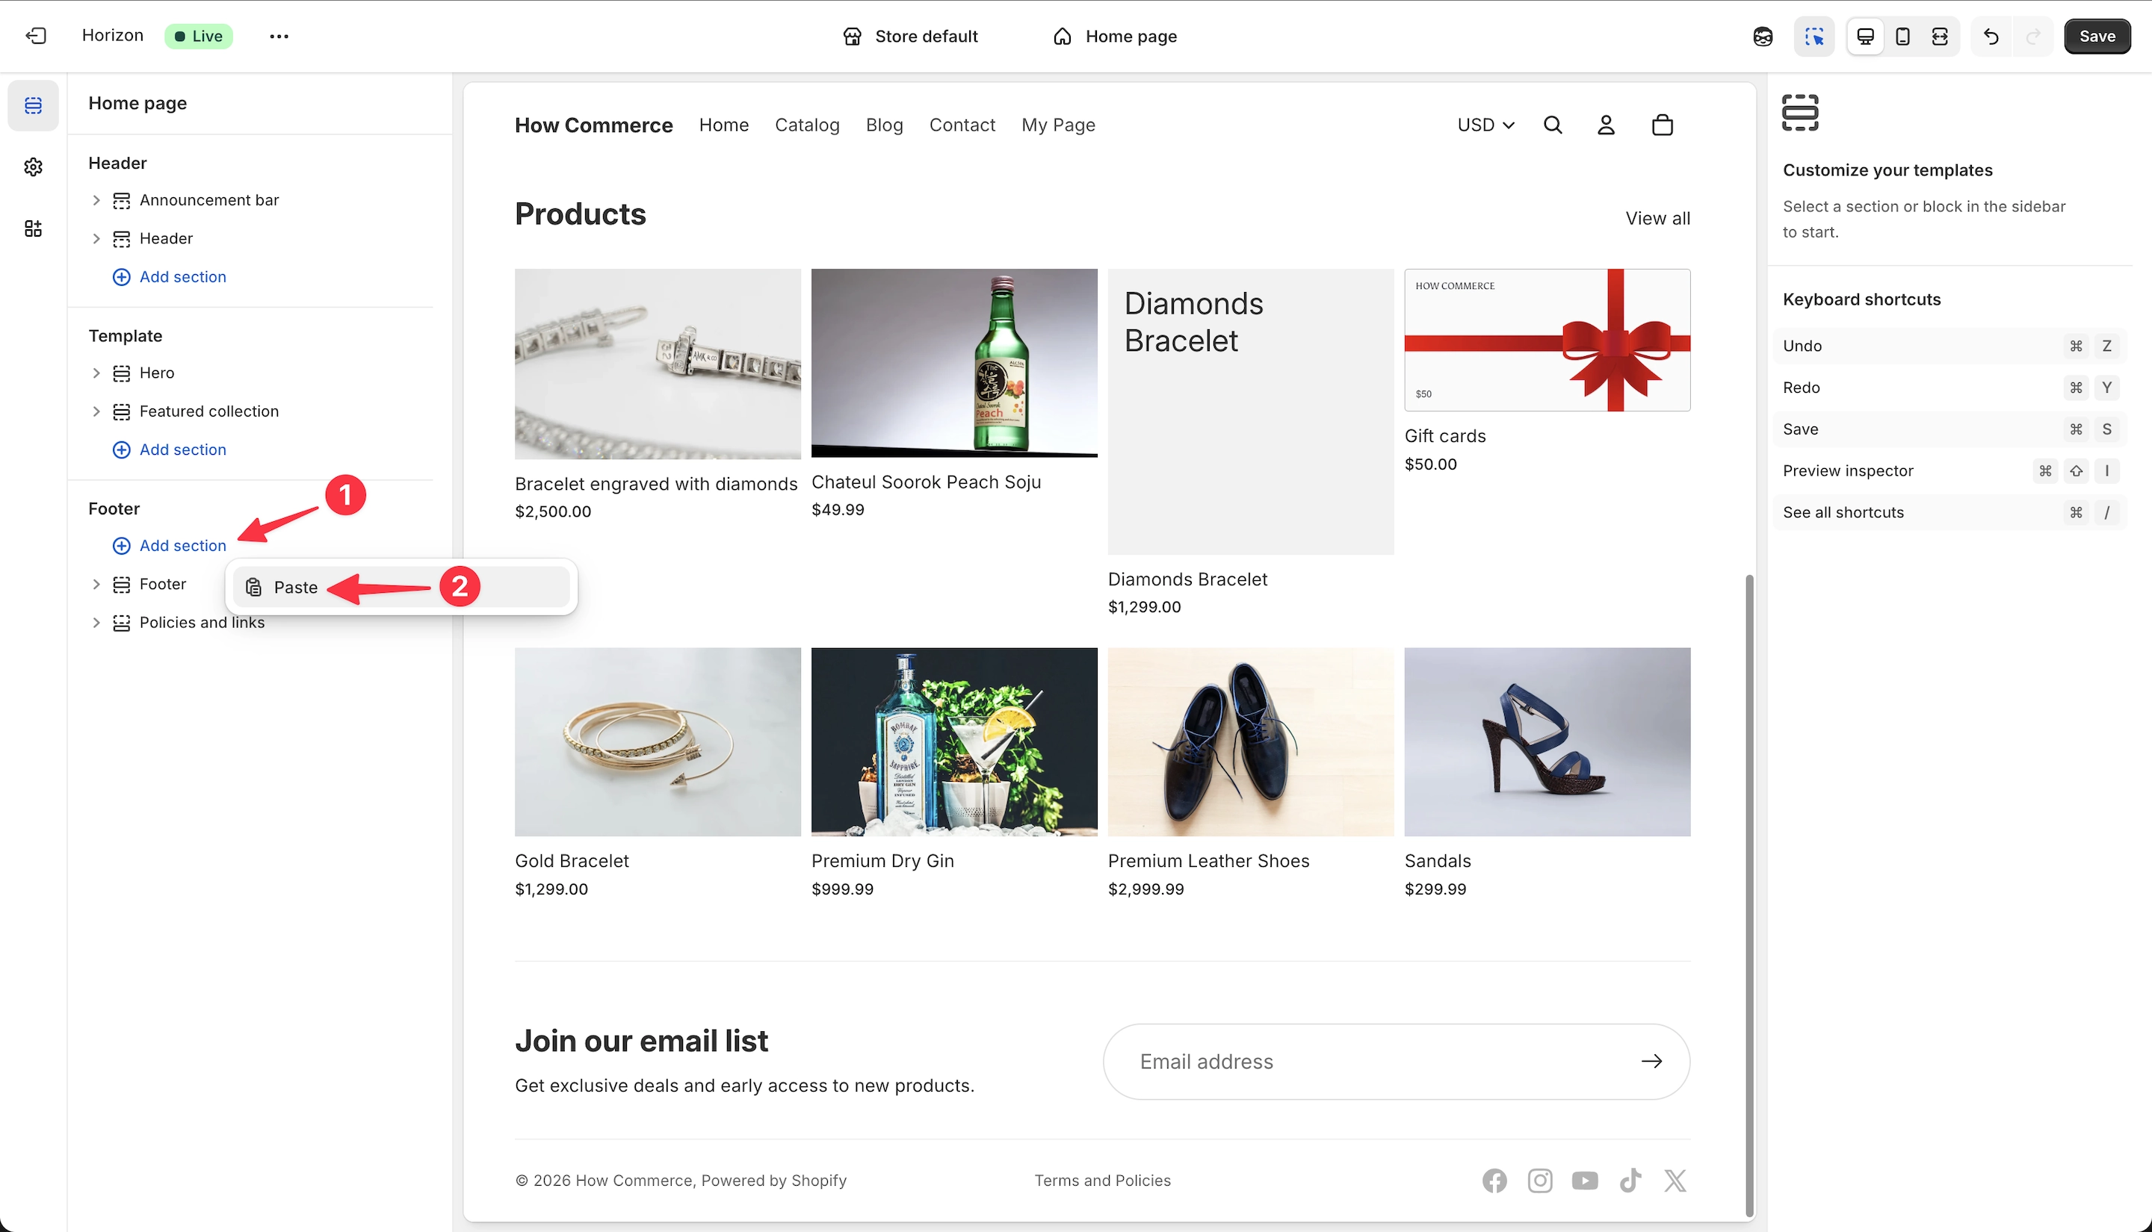Click the TikTok footer icon
Image resolution: width=2152 pixels, height=1232 pixels.
[x=1630, y=1180]
